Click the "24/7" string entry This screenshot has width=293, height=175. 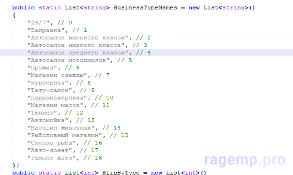pyautogui.click(x=38, y=23)
